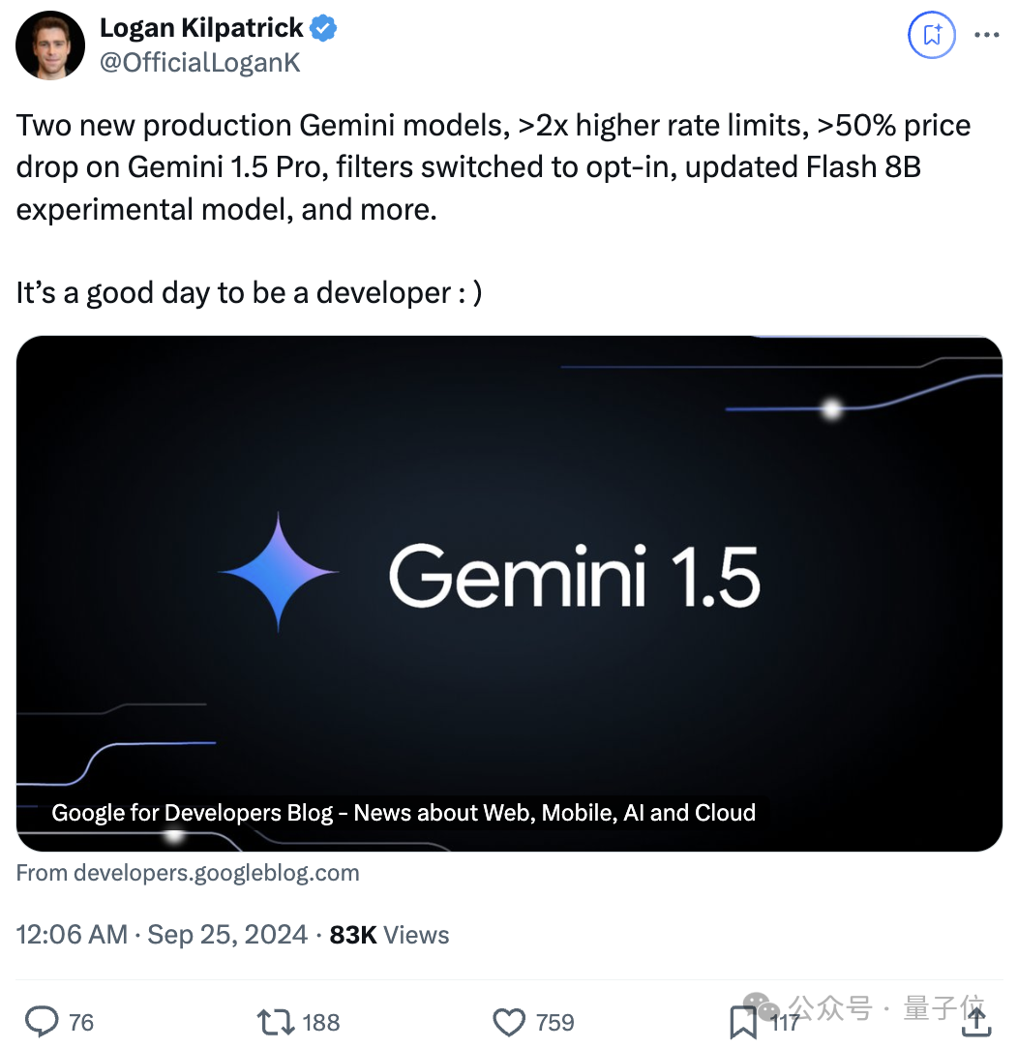Click the 76 replies count
The image size is (1018, 1049).
coord(81,1022)
